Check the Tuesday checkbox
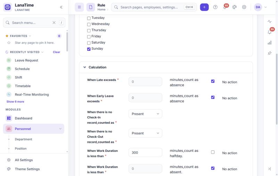Screen dimensions: 278x176 89,18
